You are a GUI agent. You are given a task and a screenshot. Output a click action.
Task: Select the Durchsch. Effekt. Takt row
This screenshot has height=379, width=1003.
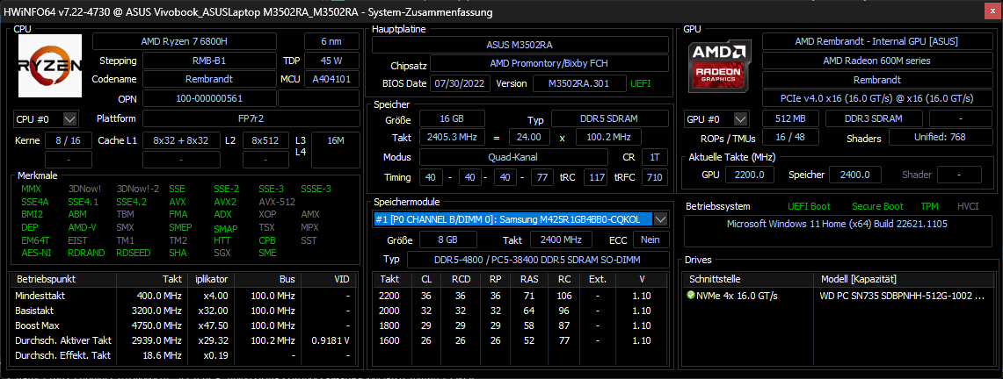(184, 355)
